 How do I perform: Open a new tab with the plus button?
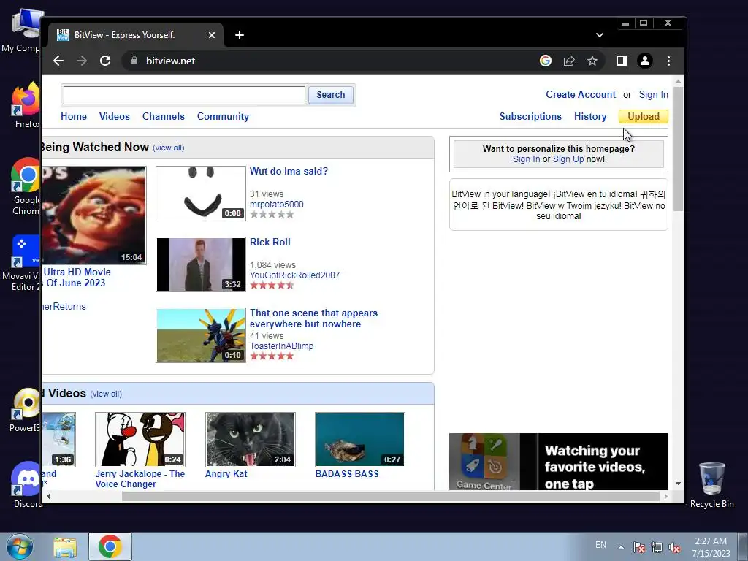240,35
